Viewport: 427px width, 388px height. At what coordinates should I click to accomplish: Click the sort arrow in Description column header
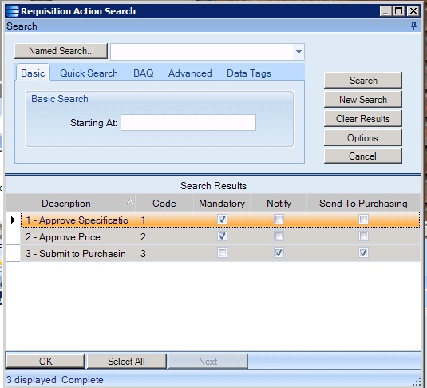click(130, 202)
